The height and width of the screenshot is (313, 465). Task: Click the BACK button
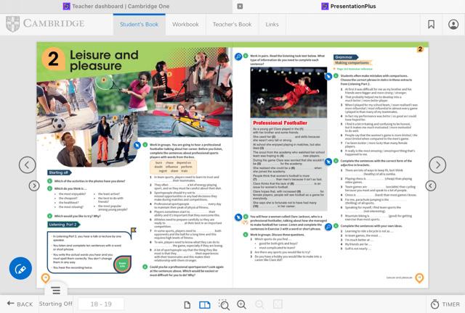point(20,304)
